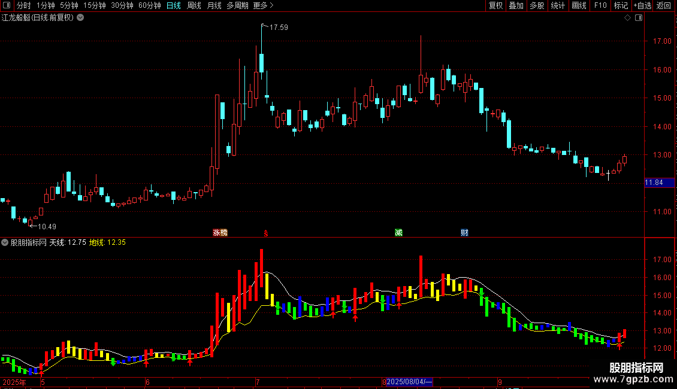Select the 30分钟 period
677x389 pixels.
[x=122, y=5]
